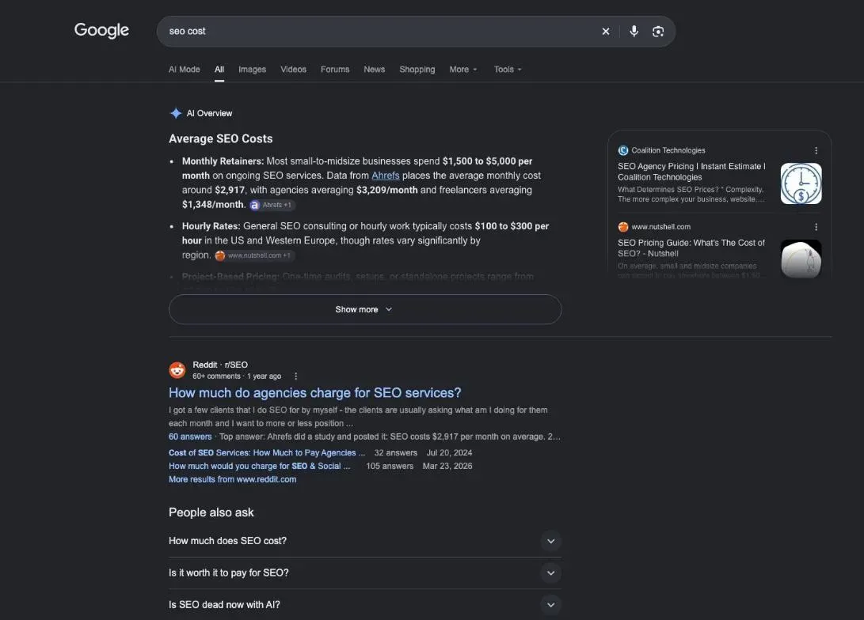
Task: Open 'SEO Agency Pricing | Instant Estimate' card title
Action: (691, 172)
